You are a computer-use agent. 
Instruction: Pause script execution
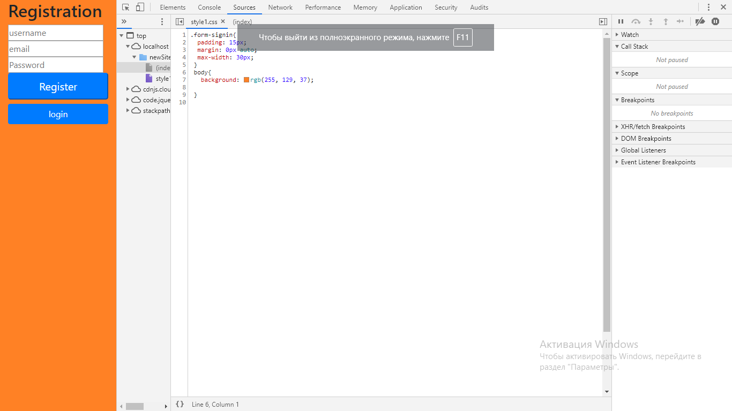pos(621,21)
